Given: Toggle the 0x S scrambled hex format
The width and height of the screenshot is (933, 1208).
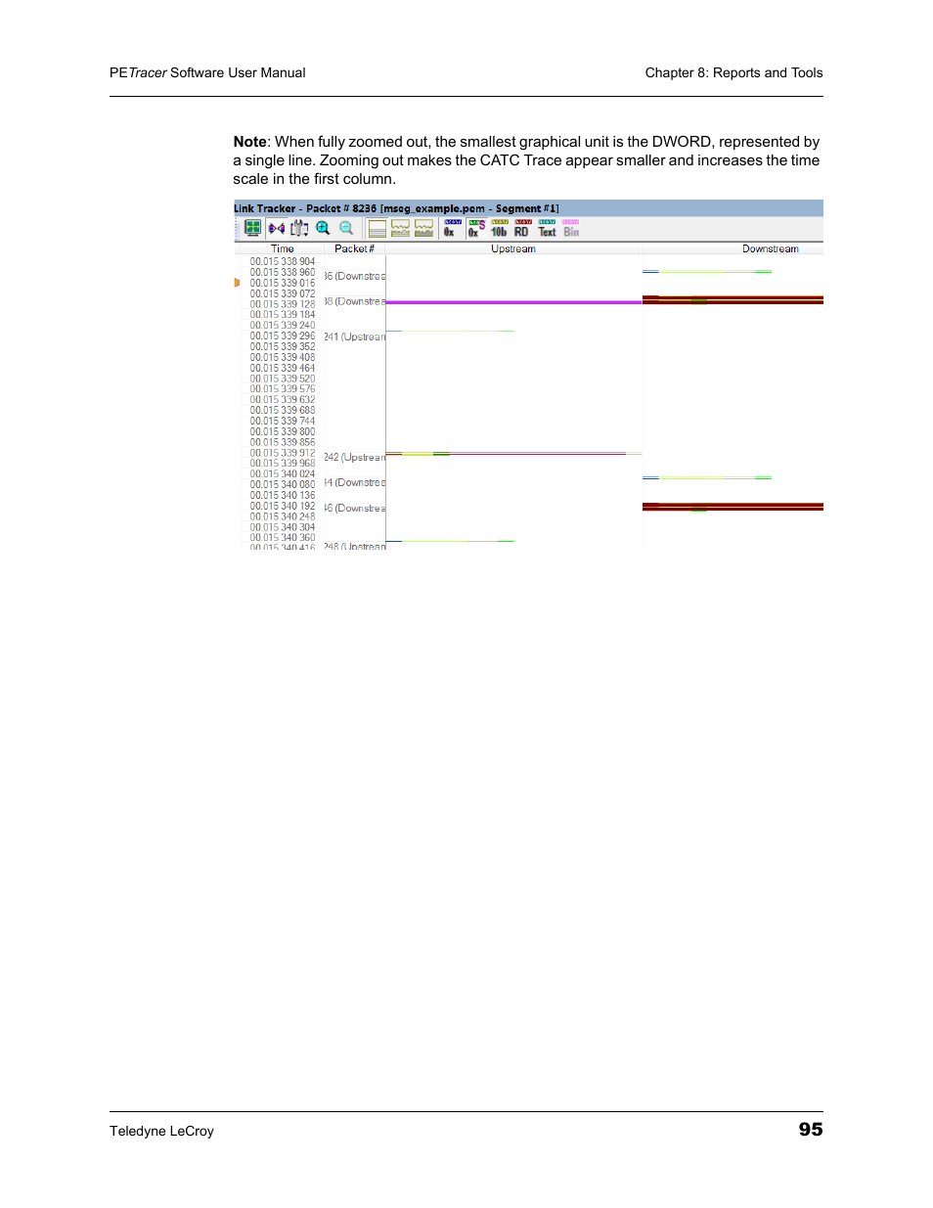Looking at the screenshot, I should pyautogui.click(x=476, y=229).
